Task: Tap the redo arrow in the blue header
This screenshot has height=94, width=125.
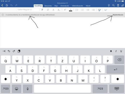Action: coord(16,5)
